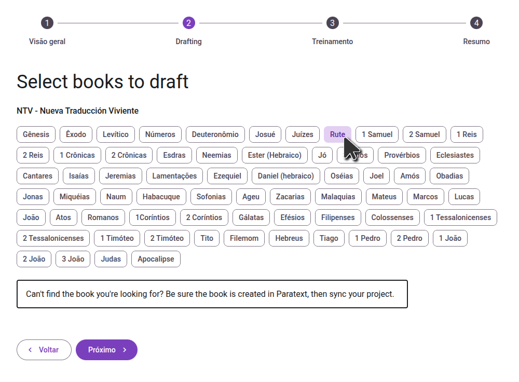This screenshot has height=382, width=519.
Task: Select the 1 Tessalonicenses chip
Action: click(460, 217)
